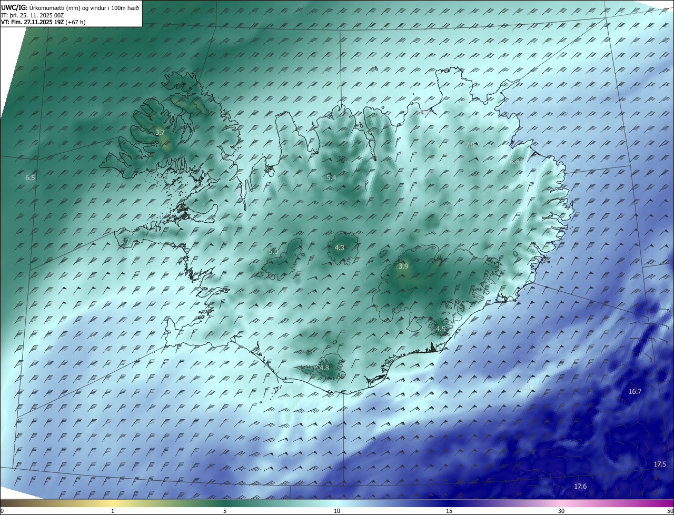This screenshot has height=515, width=674.
Task: Click the 17.6 value at the bottom right
Action: [580, 486]
